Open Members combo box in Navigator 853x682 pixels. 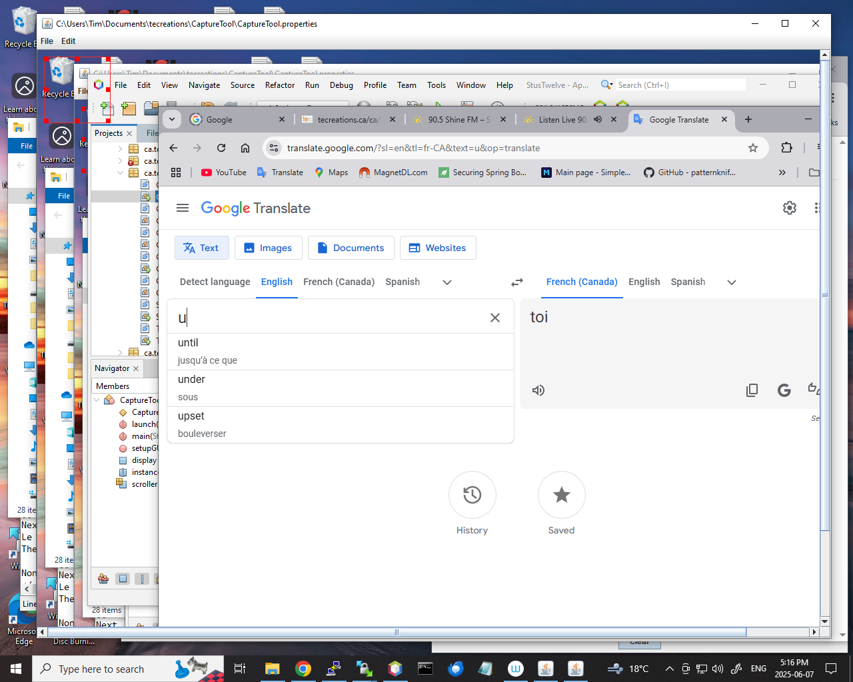tap(125, 386)
